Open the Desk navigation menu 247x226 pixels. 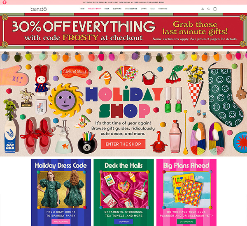(x=107, y=9)
